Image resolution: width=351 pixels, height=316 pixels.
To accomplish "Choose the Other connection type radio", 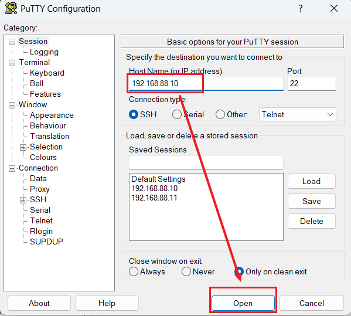I will (x=220, y=114).
